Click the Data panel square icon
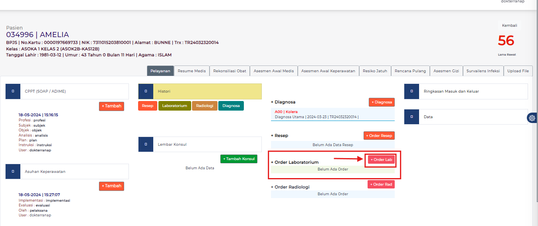Image resolution: width=538 pixels, height=226 pixels. 411,117
